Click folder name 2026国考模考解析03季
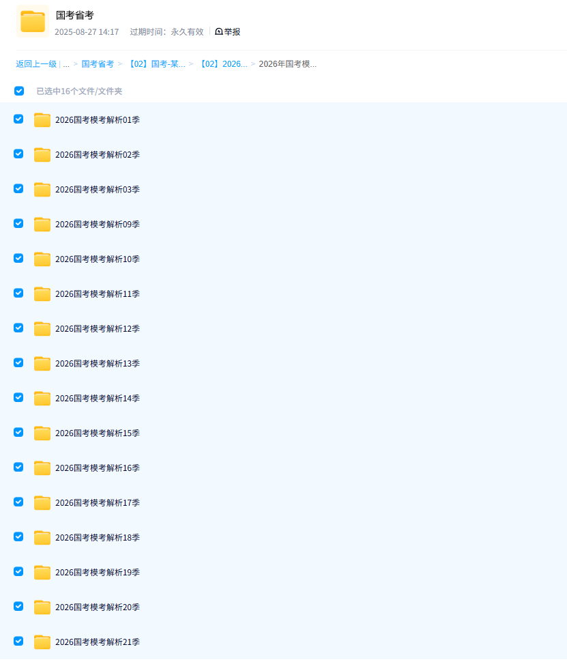Viewport: 567px width, 660px height. pyautogui.click(x=98, y=190)
